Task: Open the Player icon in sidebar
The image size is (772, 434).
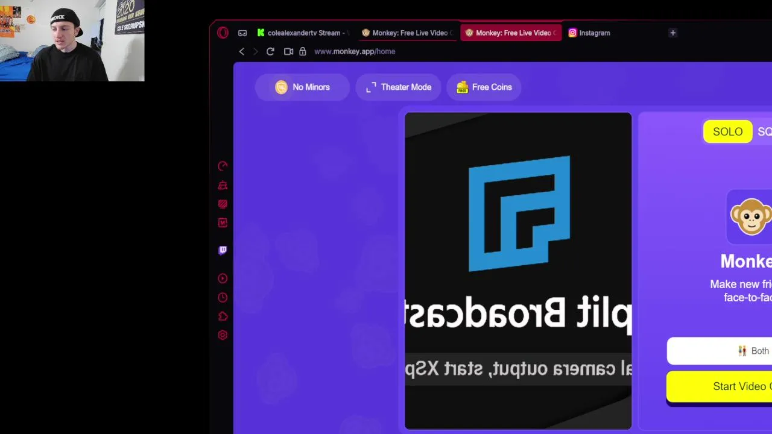Action: (x=223, y=278)
